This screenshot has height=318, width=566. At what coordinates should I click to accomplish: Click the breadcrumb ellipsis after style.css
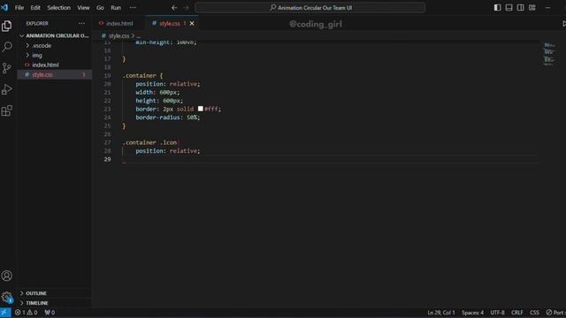point(139,35)
